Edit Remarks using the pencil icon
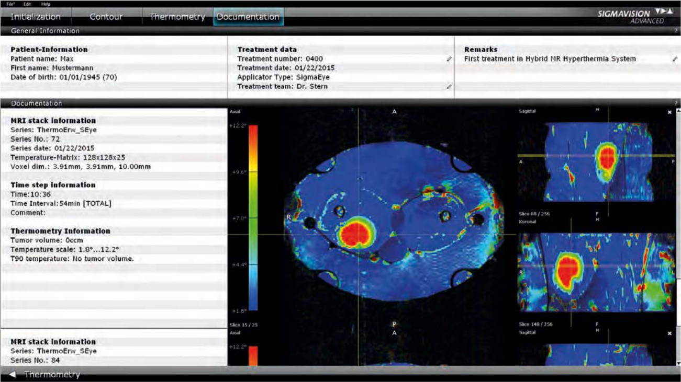This screenshot has height=382, width=681. point(675,60)
